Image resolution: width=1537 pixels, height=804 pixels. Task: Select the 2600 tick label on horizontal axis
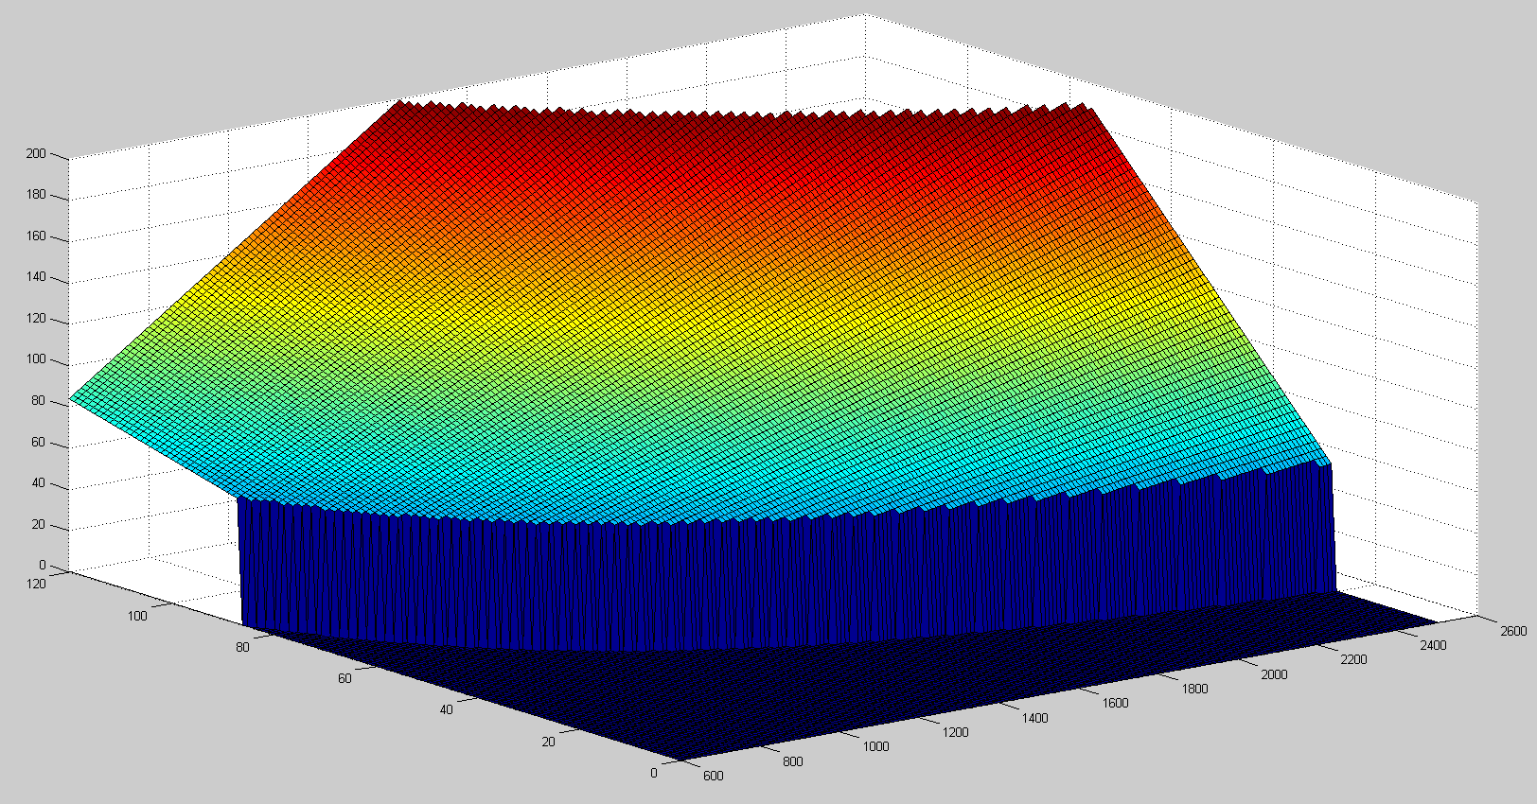[x=1512, y=631]
